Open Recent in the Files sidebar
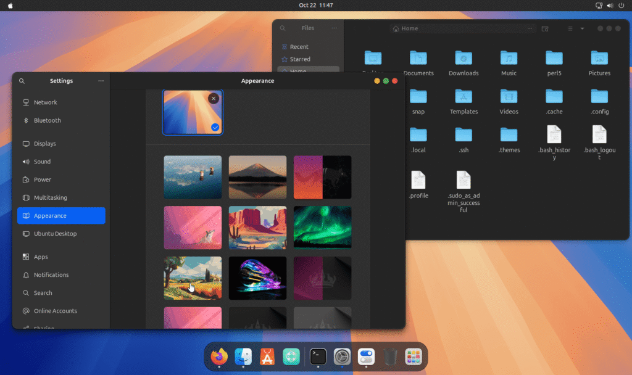 (299, 47)
